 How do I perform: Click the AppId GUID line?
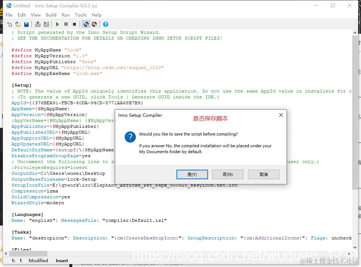pyautogui.click(x=77, y=103)
